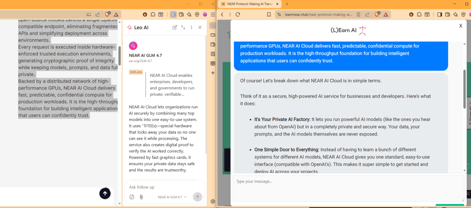Open the Reading List sidebar icon
This screenshot has width=471, height=208.
point(213,63)
